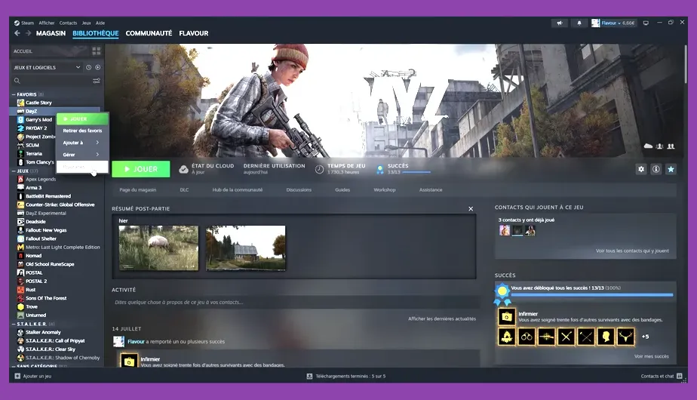Go forward with the right arrow

coord(28,33)
